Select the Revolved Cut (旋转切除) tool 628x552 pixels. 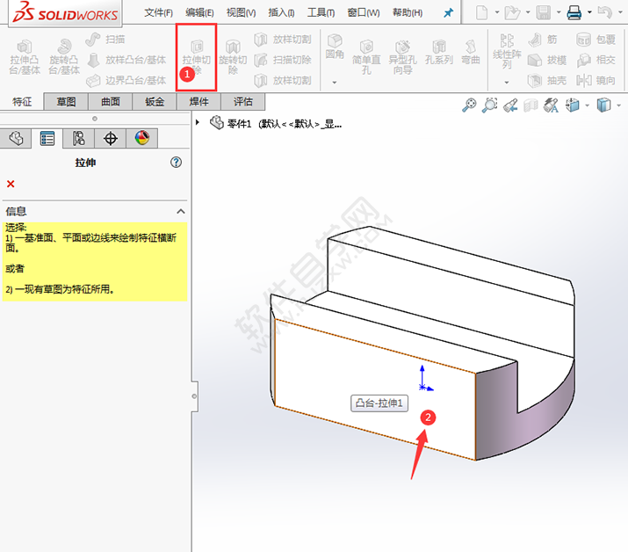coord(233,57)
